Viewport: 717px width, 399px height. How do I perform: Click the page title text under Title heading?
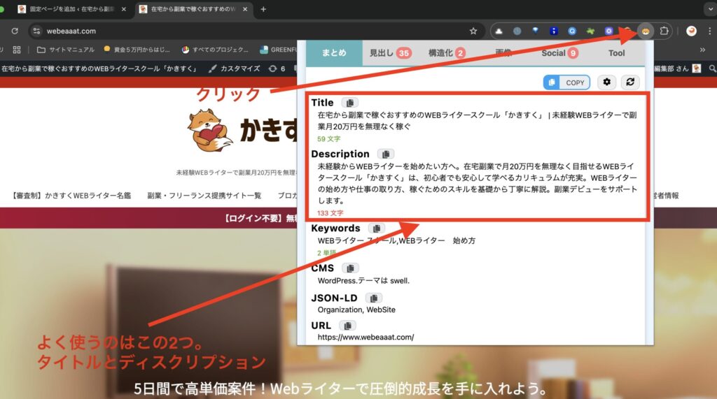tap(477, 120)
